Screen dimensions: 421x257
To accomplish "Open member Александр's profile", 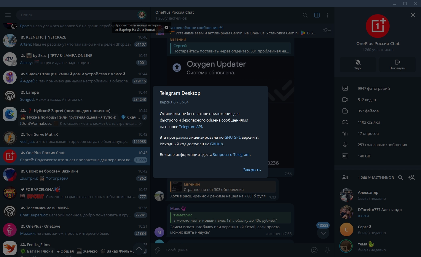I will point(378,195).
